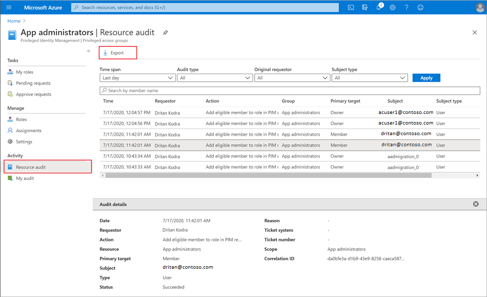Screen dimensions: 487x297
Task: Click the horizontal table scrollbar
Action: (x=268, y=175)
